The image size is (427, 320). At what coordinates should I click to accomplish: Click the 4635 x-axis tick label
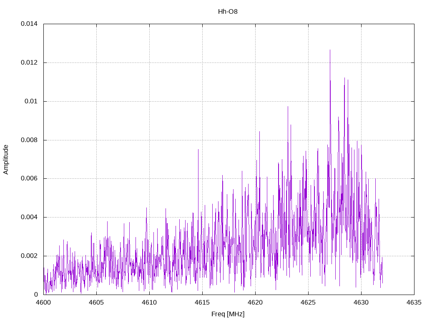[414, 302]
